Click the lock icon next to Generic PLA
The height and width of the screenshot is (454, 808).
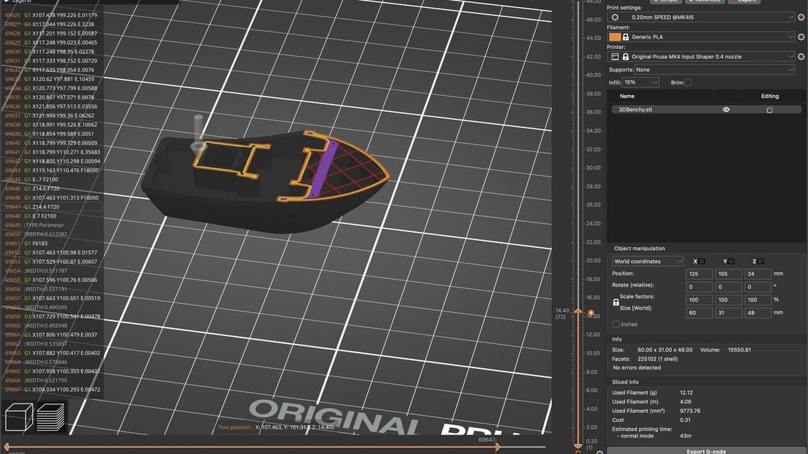coord(626,37)
